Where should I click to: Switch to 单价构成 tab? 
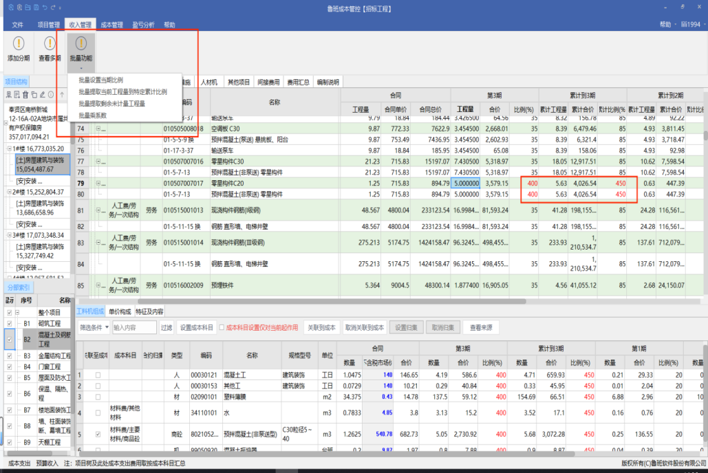click(120, 311)
